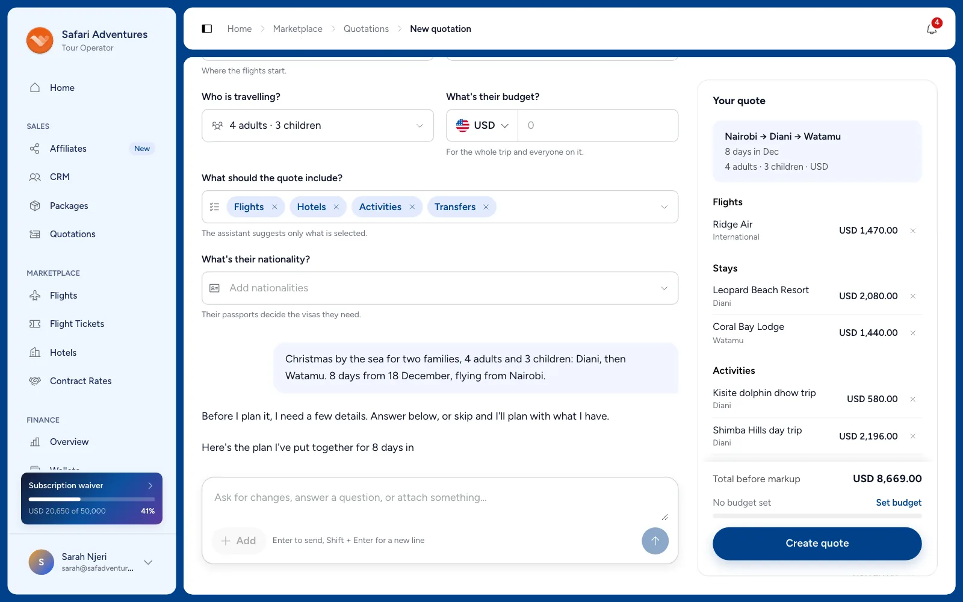Screen dimensions: 963x602
Task: Expand the quote inclusions dropdown
Action: (x=664, y=207)
